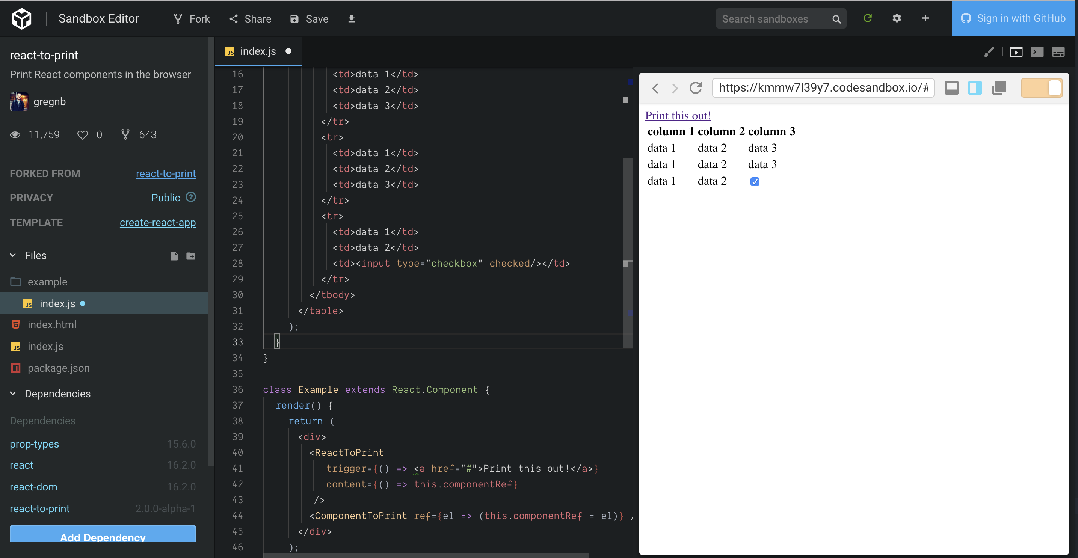Image resolution: width=1078 pixels, height=558 pixels.
Task: Open CodeSandbox settings gear icon
Action: point(897,18)
